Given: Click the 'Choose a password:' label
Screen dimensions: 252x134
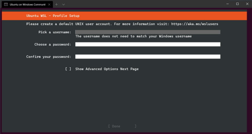Looking at the screenshot, I should (x=53, y=45).
